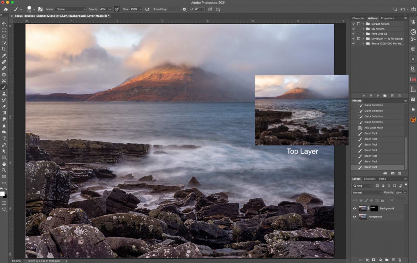Select the Hand tool

(x=4, y=164)
